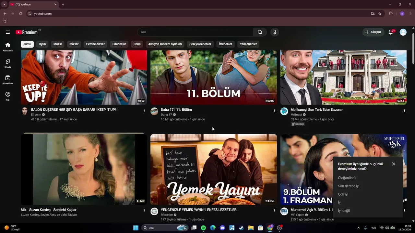Open the YouTube hamburger guide menu
This screenshot has width=415, height=233.
[8, 32]
